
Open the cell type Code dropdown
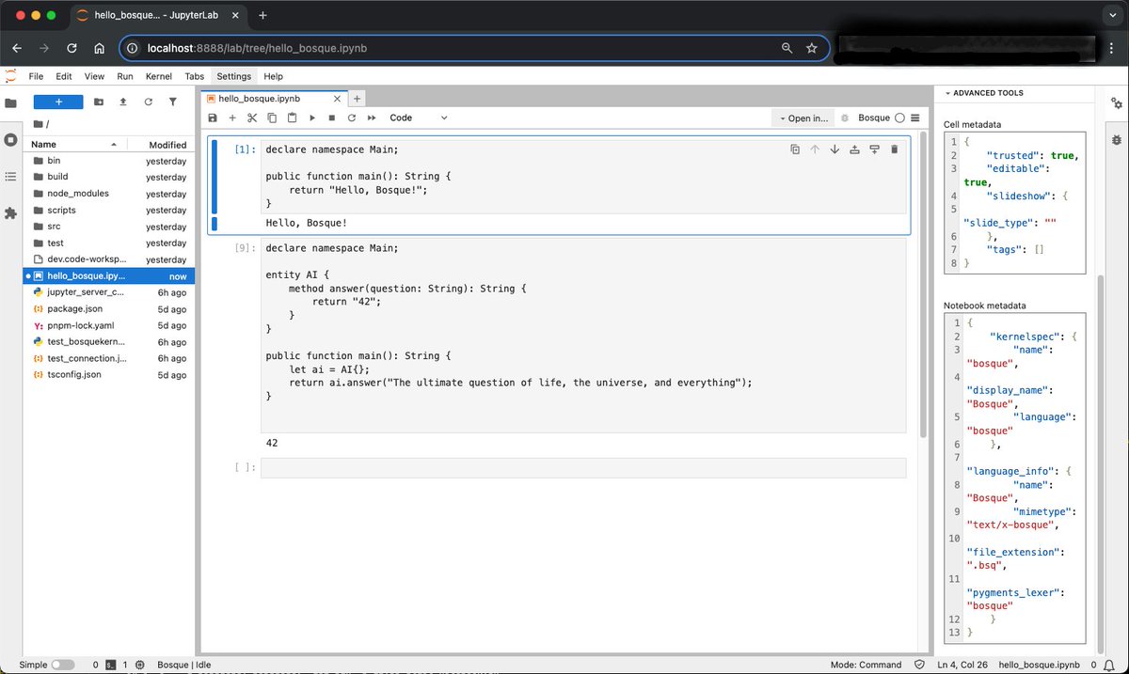click(419, 118)
